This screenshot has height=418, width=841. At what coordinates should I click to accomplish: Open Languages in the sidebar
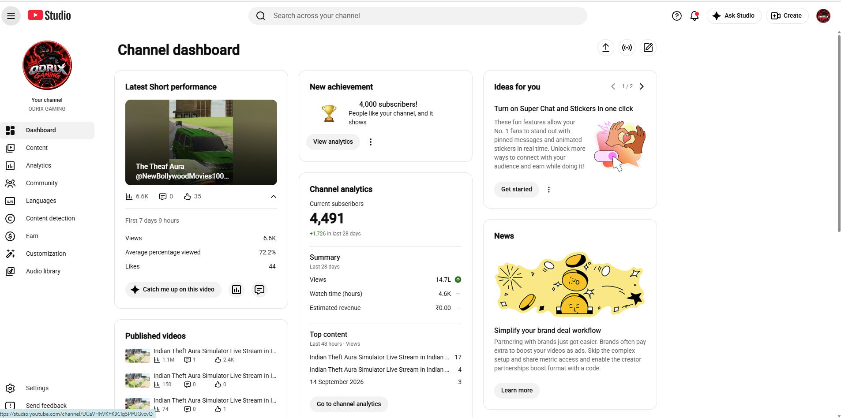(x=47, y=201)
